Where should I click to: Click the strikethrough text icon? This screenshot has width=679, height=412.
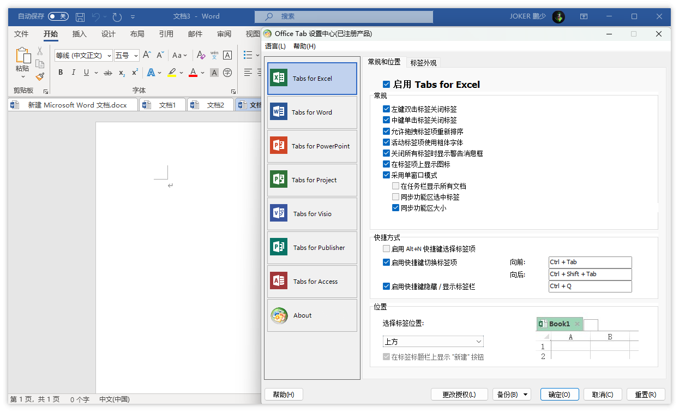point(107,73)
